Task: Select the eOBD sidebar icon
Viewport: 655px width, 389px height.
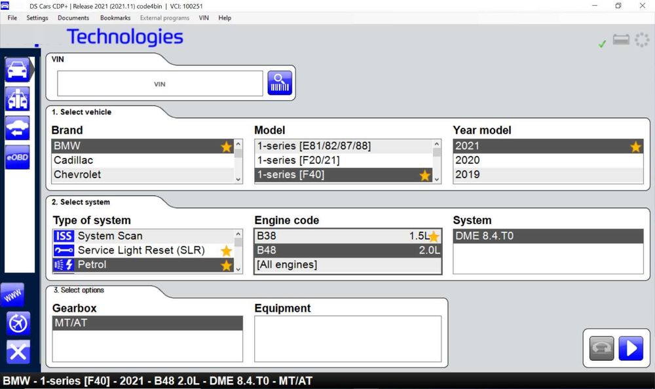Action: (x=17, y=157)
